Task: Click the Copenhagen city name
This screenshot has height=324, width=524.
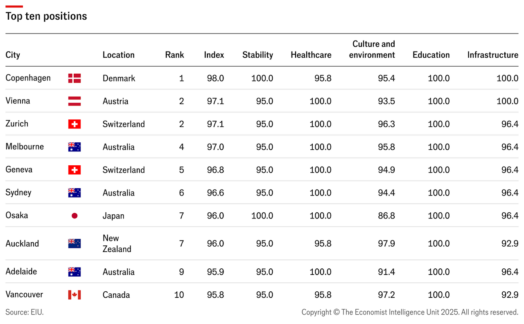Action: [x=28, y=78]
